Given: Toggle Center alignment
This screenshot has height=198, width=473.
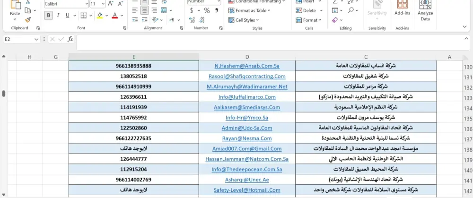Looking at the screenshot, I should (145, 10).
